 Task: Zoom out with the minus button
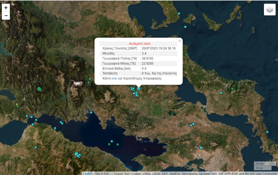point(6,16)
